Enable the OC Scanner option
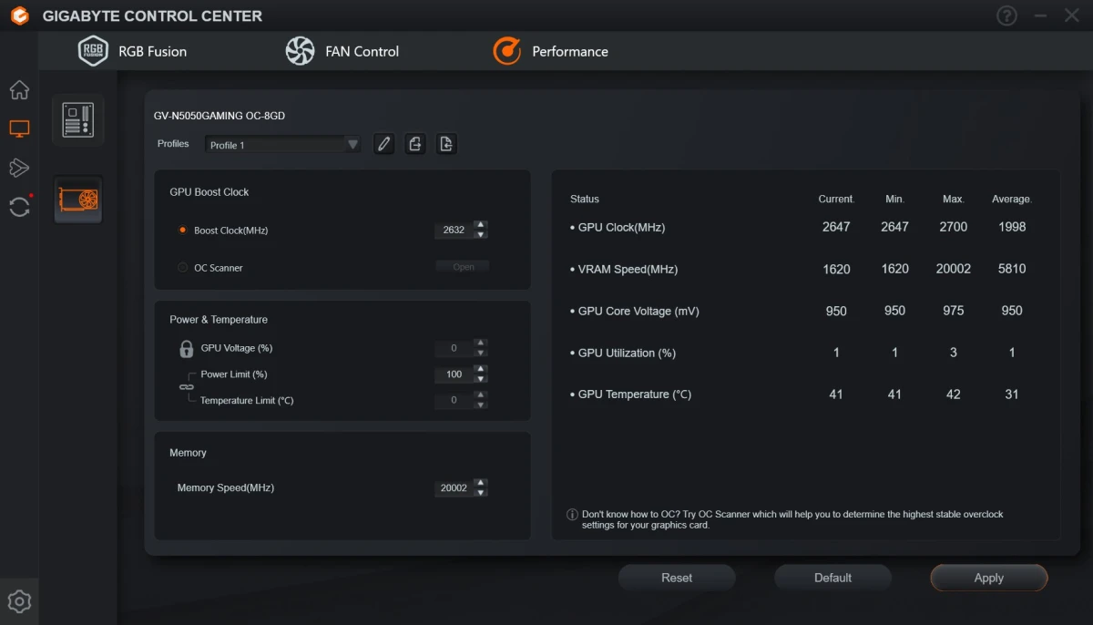This screenshot has width=1093, height=625. pos(182,267)
